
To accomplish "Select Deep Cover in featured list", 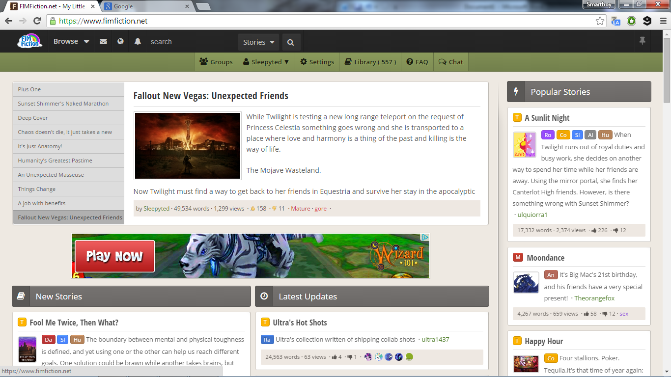I will (x=69, y=118).
